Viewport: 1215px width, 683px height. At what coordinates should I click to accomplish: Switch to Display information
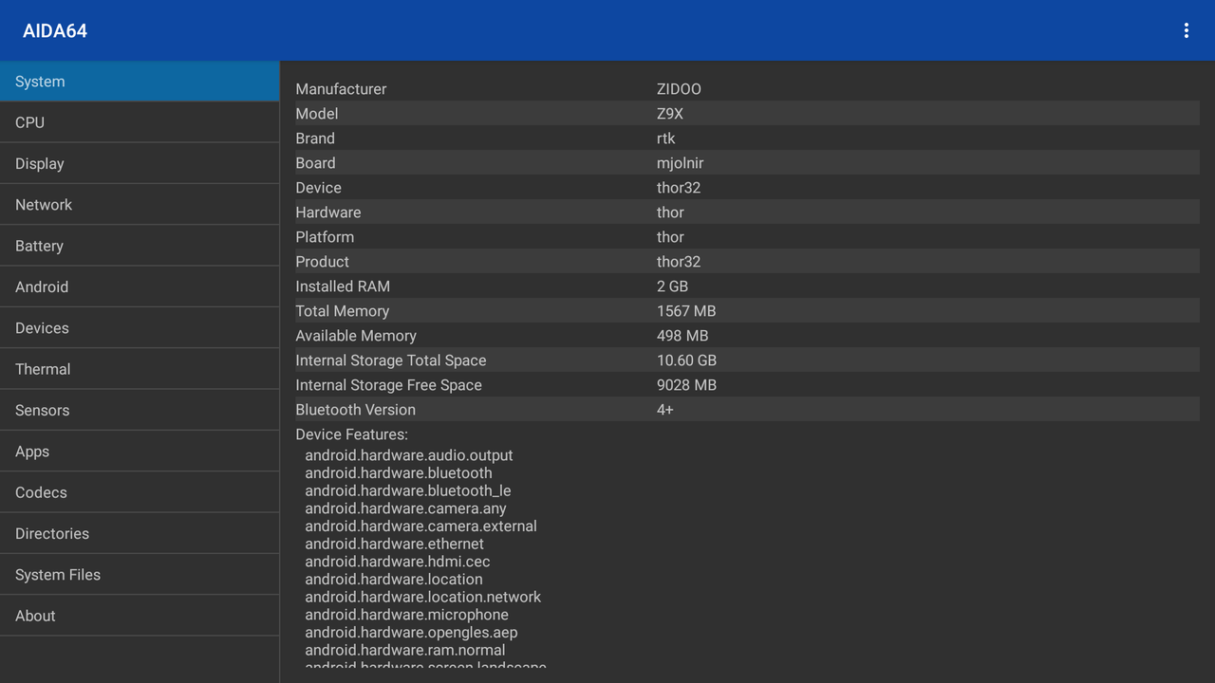[x=140, y=163]
